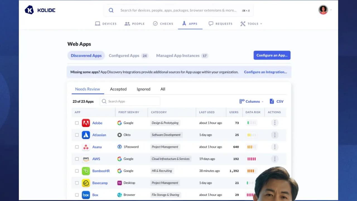Click the Adobe app icon

click(x=86, y=123)
